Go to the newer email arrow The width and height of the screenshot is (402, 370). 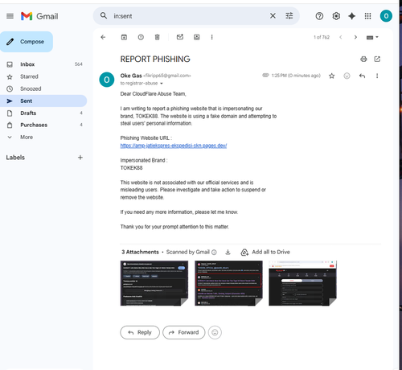coord(341,37)
